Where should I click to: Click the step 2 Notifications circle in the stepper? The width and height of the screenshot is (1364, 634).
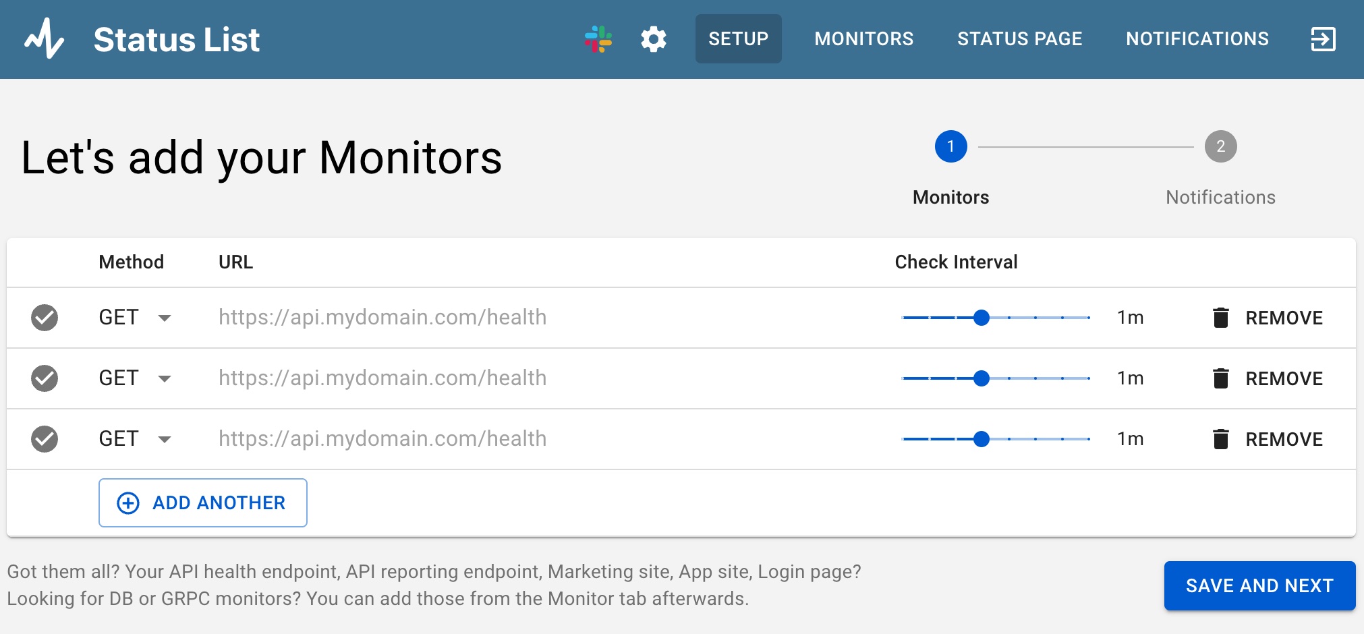(x=1220, y=146)
